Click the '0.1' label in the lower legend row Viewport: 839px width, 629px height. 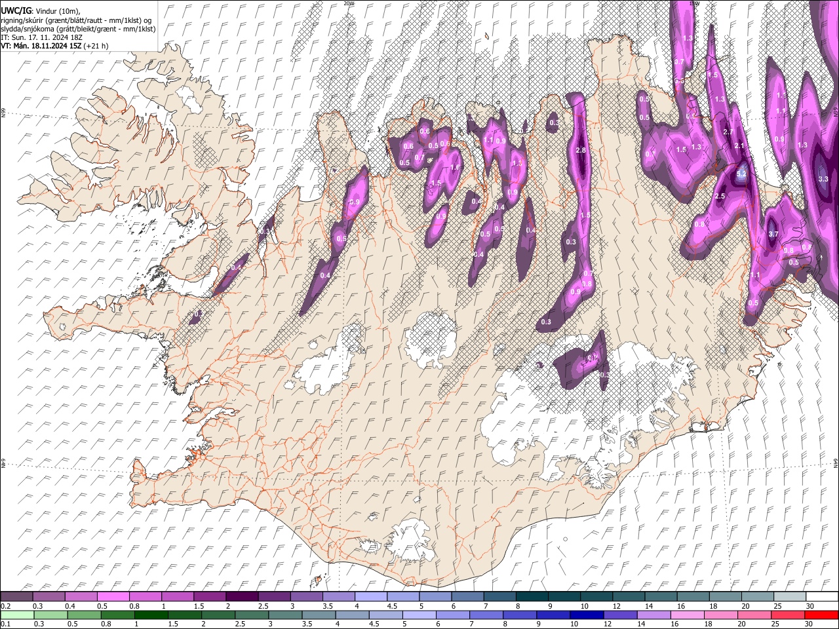tap(6, 624)
